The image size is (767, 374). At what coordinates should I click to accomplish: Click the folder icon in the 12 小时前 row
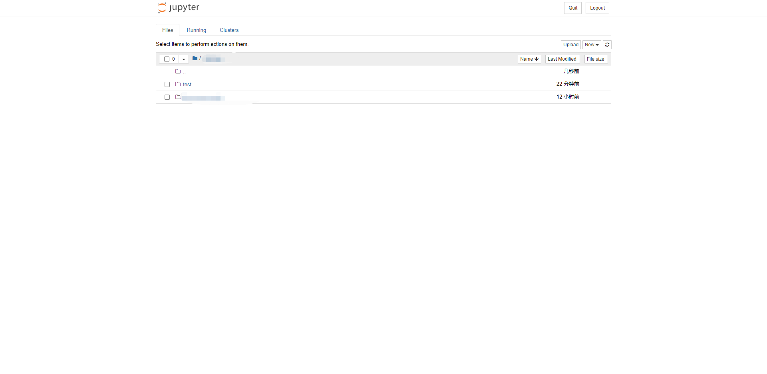click(x=178, y=97)
